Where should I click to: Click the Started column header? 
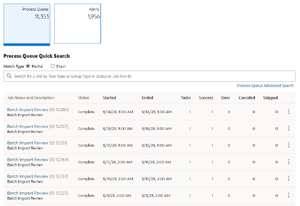click(109, 98)
